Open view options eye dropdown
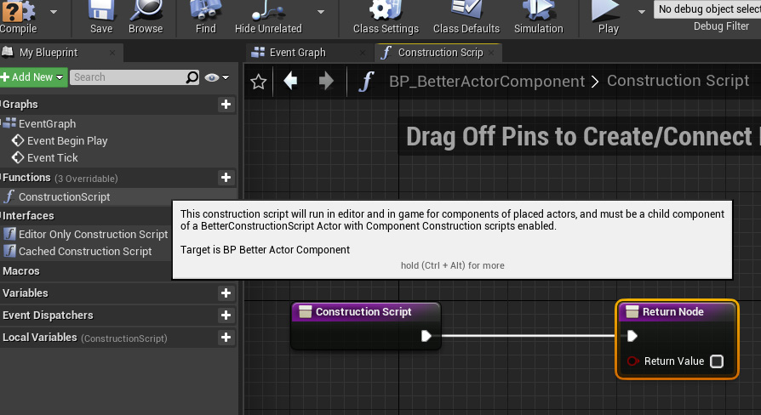 (x=217, y=77)
